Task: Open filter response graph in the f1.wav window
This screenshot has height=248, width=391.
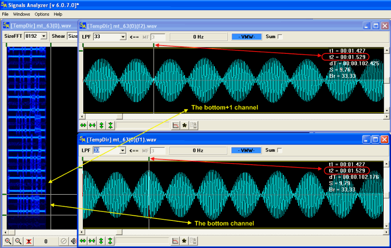Action: coord(175,241)
